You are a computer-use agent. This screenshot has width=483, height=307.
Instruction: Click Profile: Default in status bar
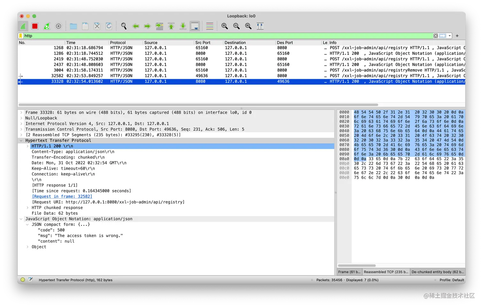(x=452, y=280)
